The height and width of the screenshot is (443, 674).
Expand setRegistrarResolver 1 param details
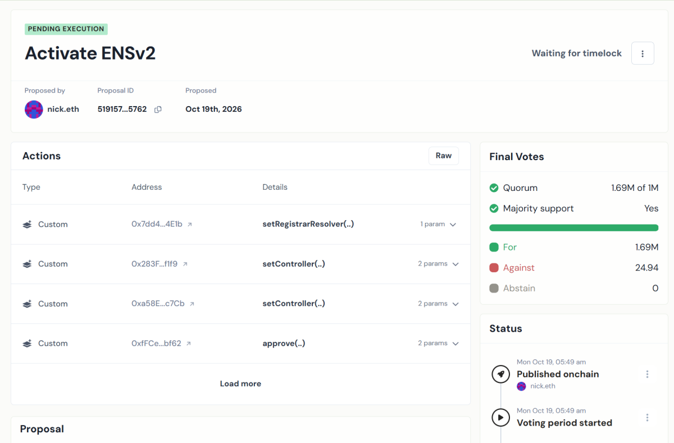439,225
